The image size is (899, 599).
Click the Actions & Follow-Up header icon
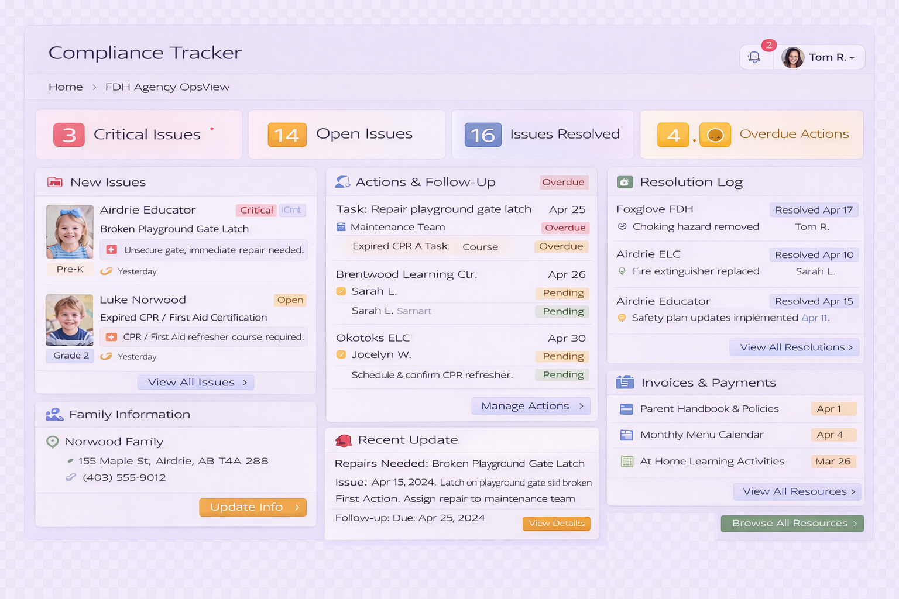pos(342,182)
